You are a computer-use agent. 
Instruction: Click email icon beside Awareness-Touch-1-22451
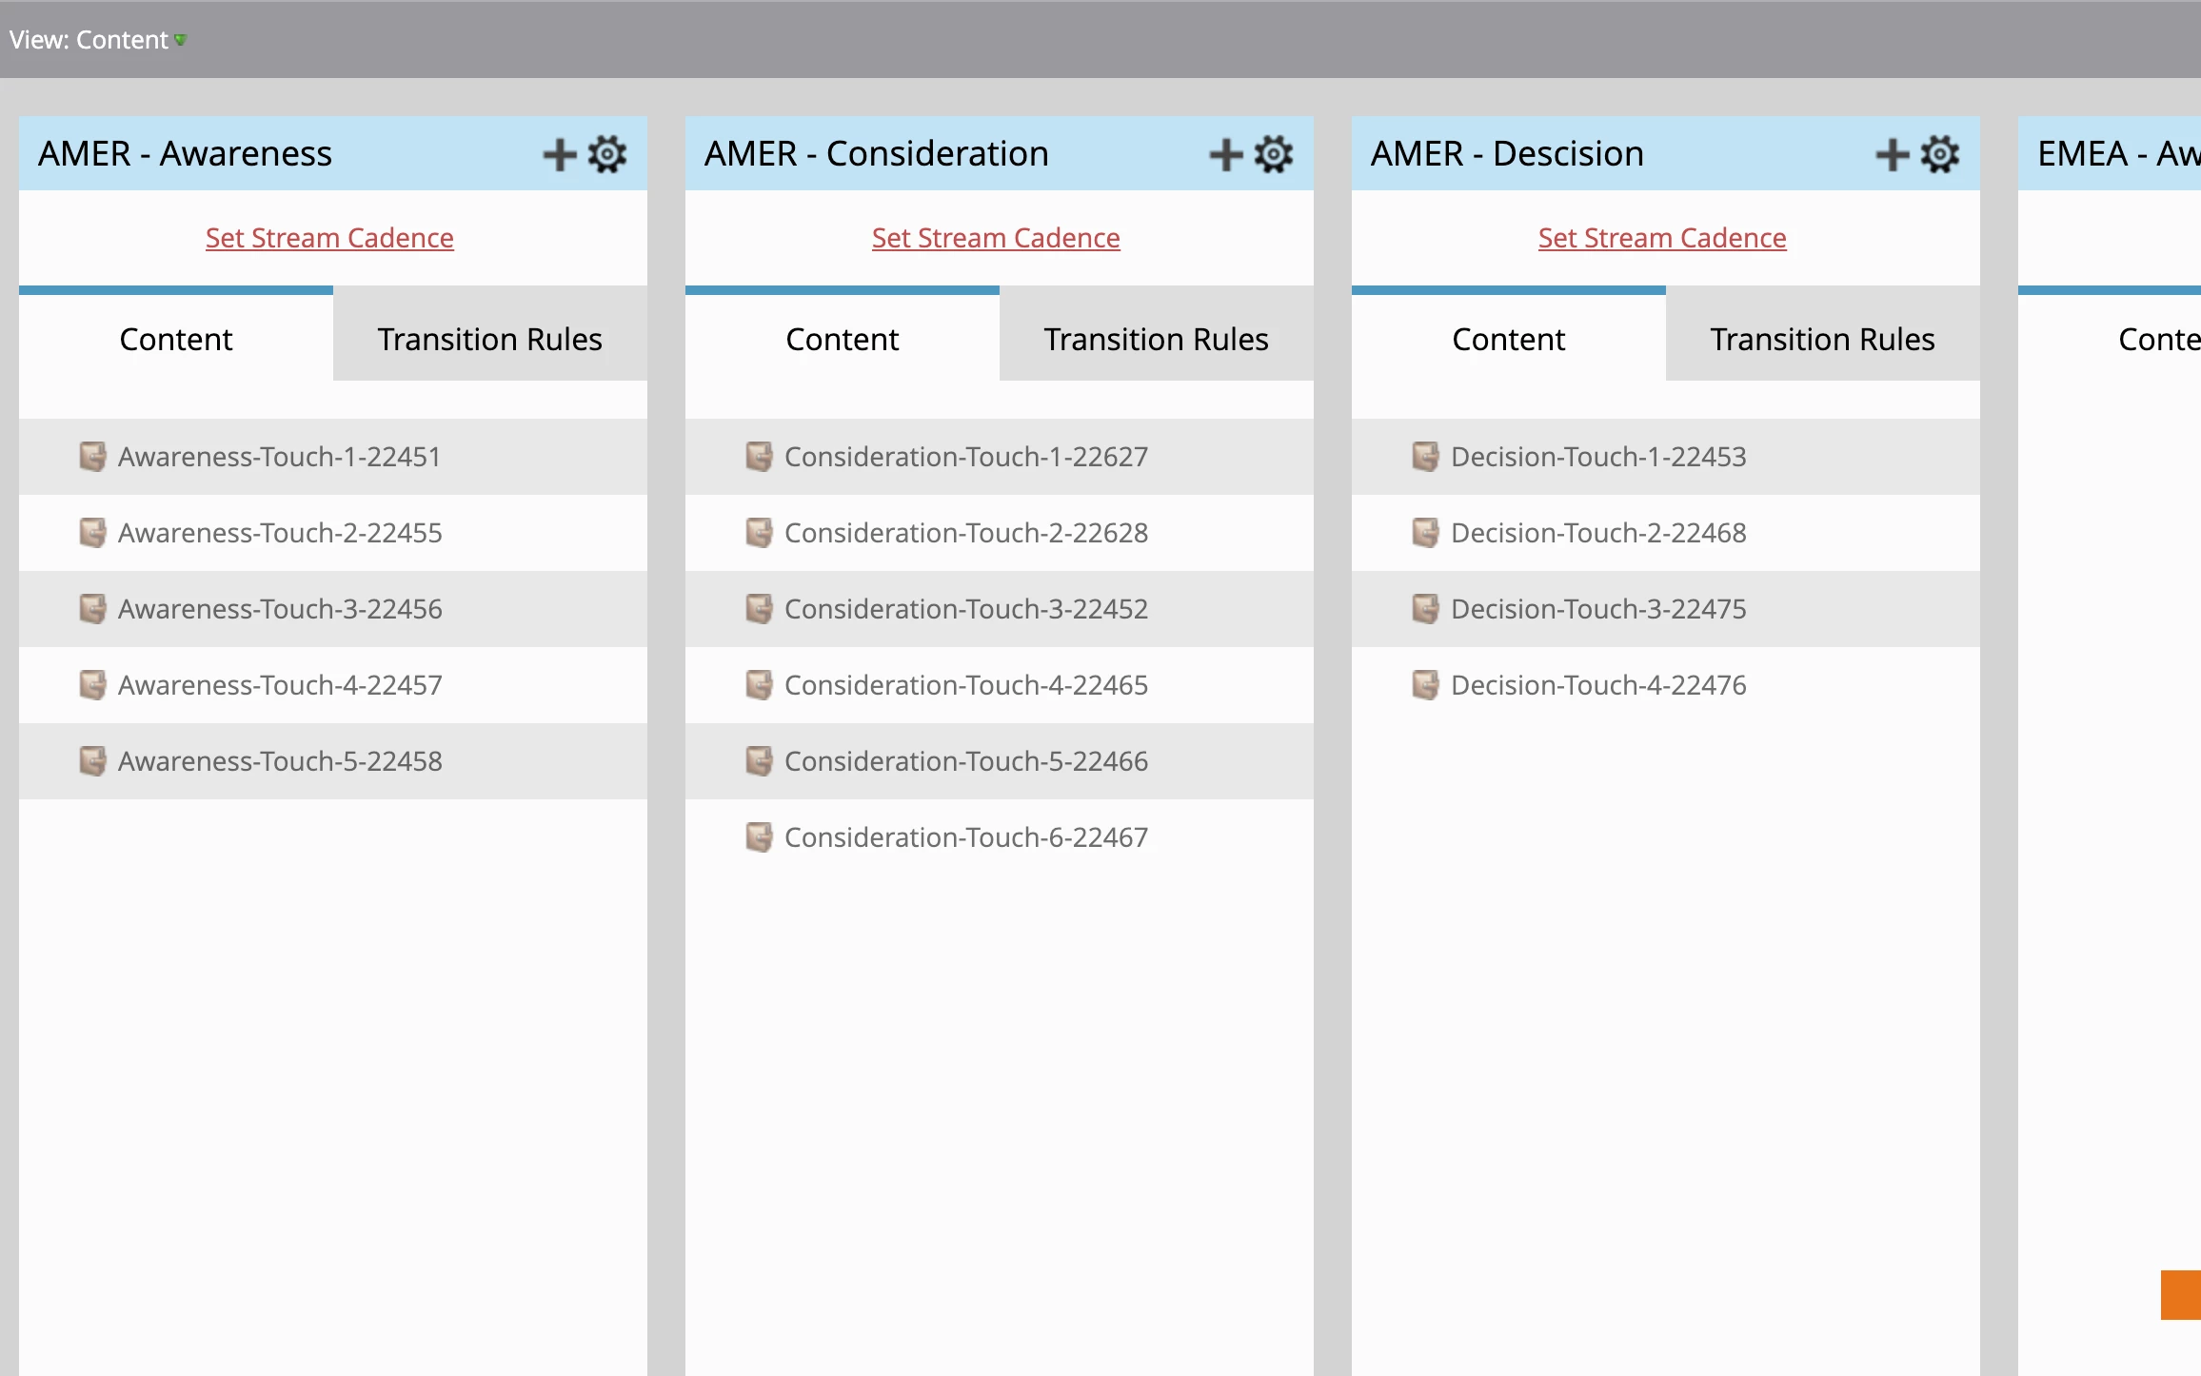(92, 457)
